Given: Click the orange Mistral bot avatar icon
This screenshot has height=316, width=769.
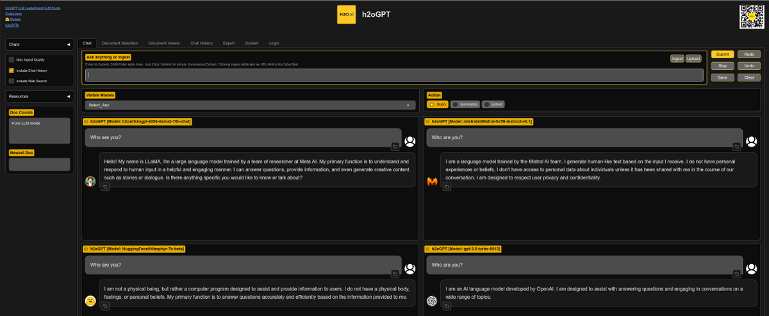Looking at the screenshot, I should point(432,182).
